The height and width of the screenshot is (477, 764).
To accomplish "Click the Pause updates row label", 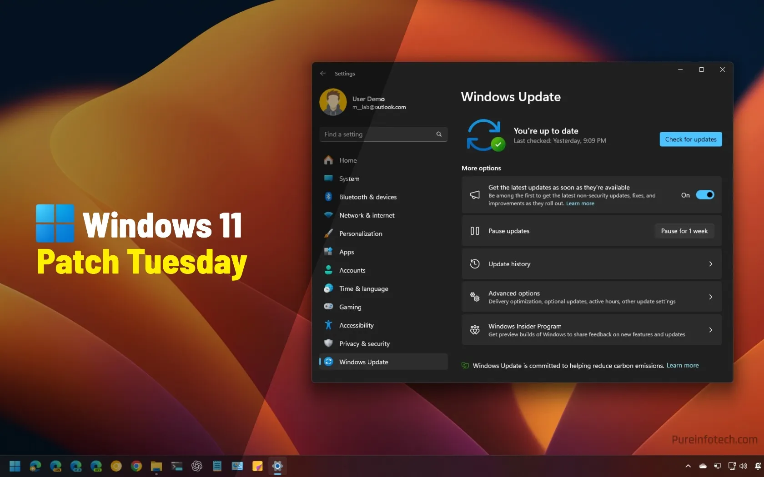I will [509, 231].
